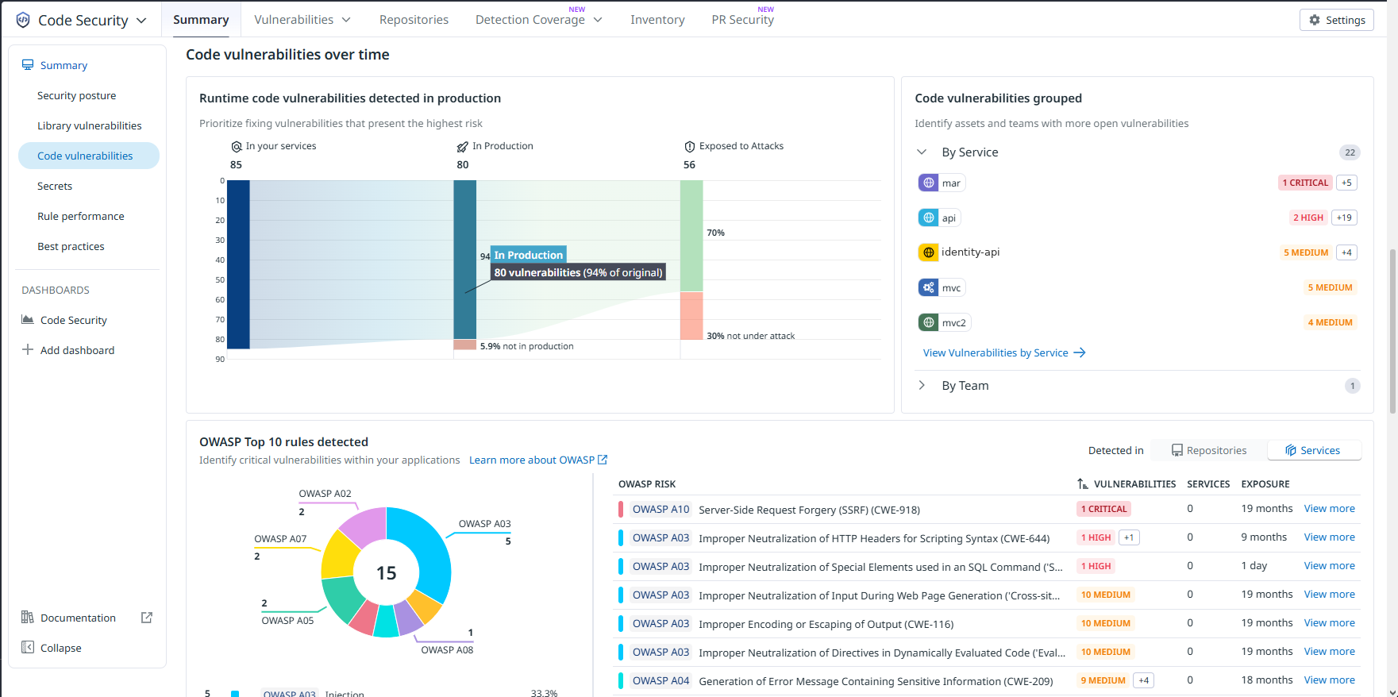Open Secrets in sidebar
Screen dimensions: 1398x697
coord(55,186)
